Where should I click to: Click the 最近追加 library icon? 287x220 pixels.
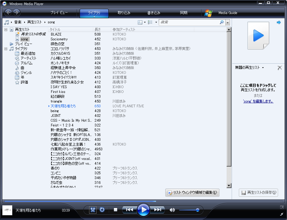[17, 54]
